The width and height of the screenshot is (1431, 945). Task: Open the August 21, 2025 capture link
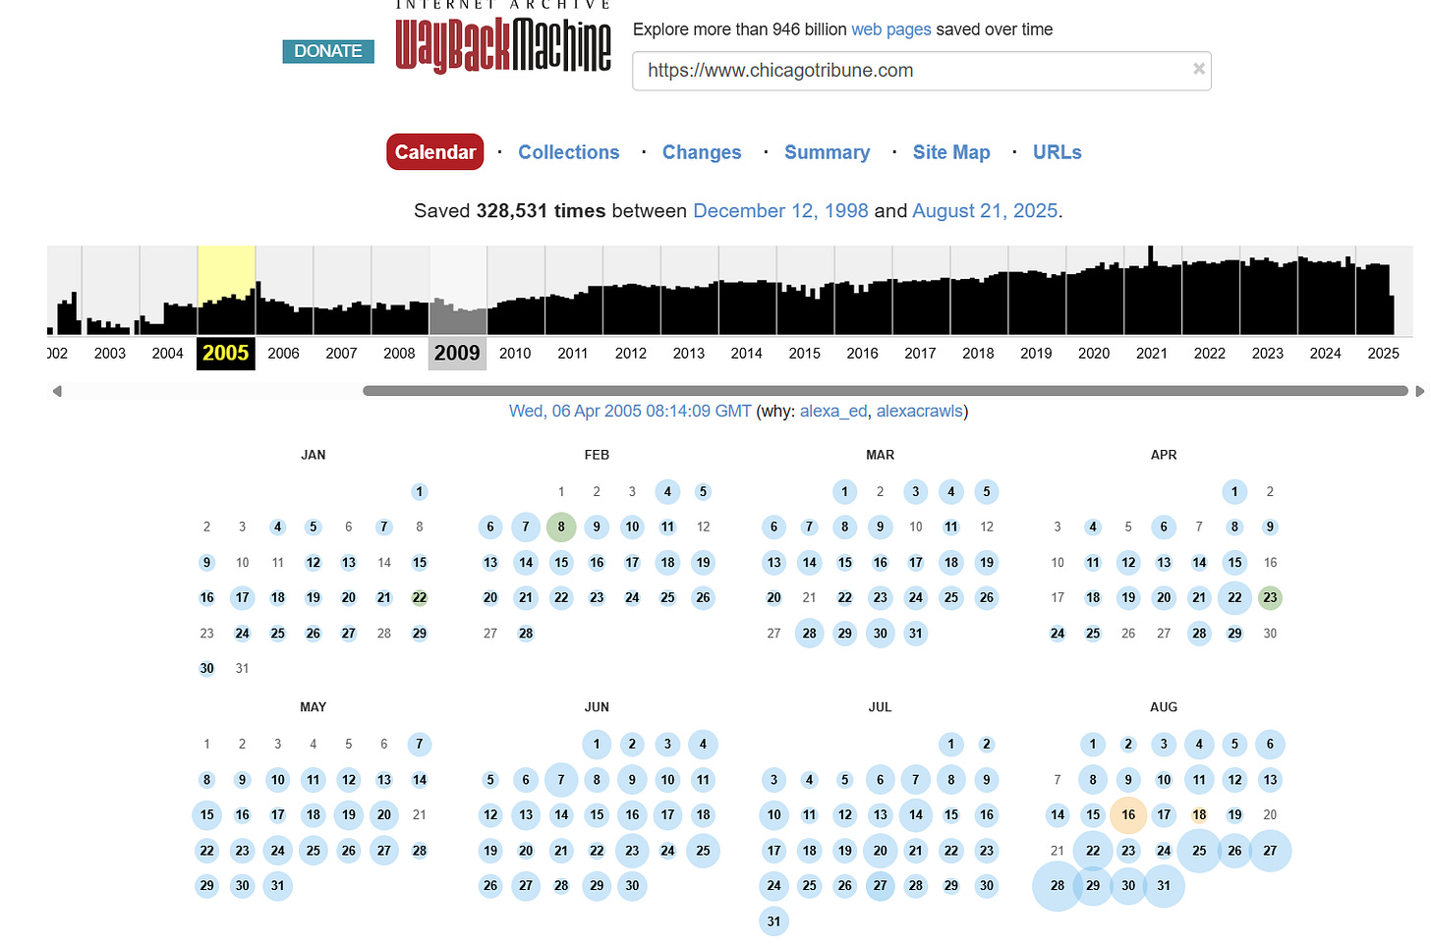[x=985, y=211]
